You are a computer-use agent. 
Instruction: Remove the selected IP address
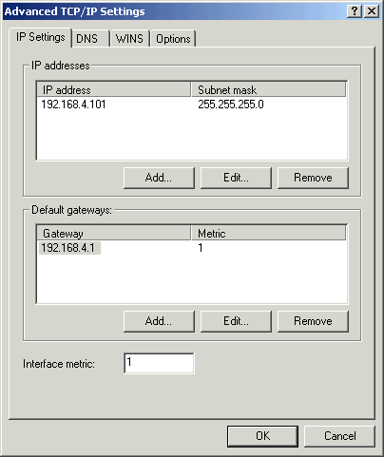pyautogui.click(x=313, y=178)
